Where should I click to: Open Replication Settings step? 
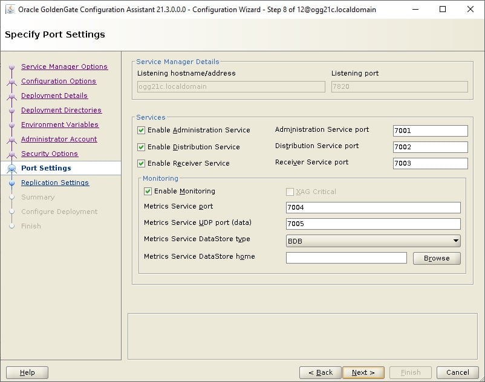coord(55,183)
